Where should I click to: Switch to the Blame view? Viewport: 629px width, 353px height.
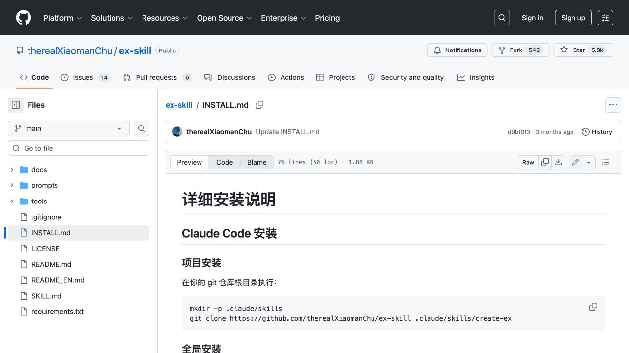click(257, 162)
